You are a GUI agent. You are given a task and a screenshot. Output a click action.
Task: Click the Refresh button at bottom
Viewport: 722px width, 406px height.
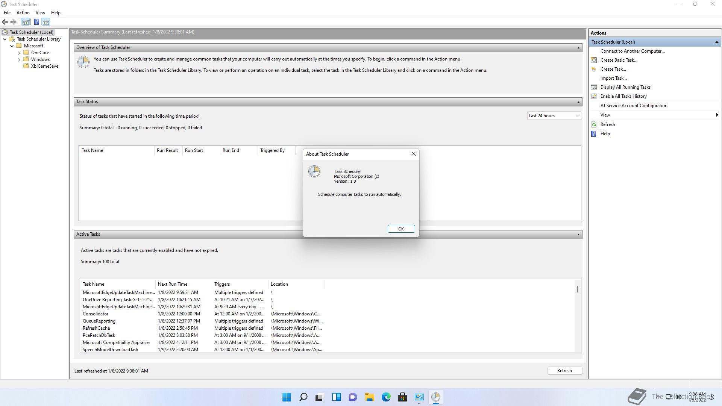[564, 371]
